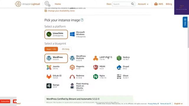Select the WordPress 5.3.2-3 blueprint
This screenshot has height=106, width=189.
[56, 58]
